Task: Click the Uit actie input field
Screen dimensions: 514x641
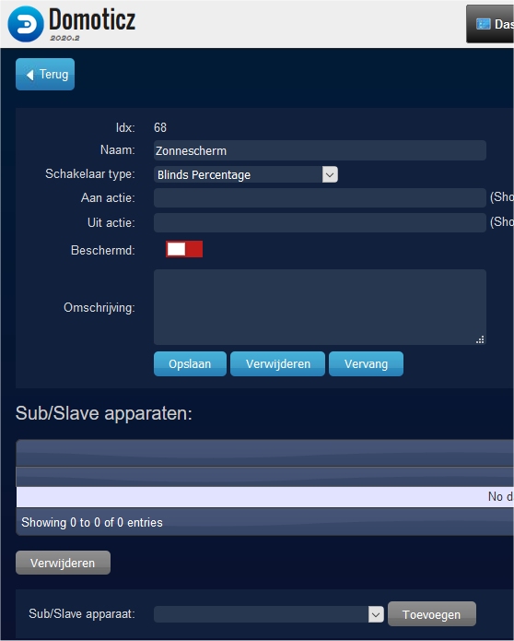Action: (320, 223)
